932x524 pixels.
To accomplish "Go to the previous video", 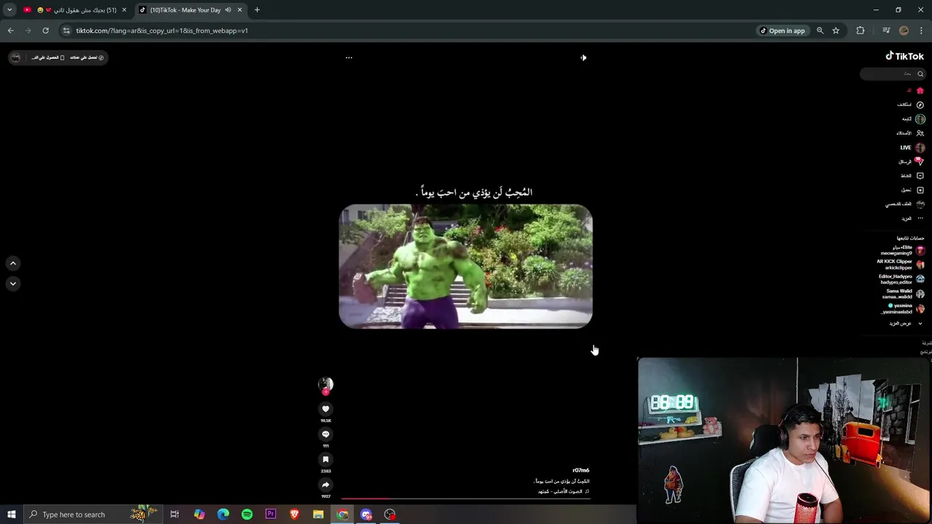I will 13,263.
